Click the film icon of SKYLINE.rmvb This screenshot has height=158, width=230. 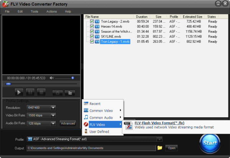tap(97, 37)
